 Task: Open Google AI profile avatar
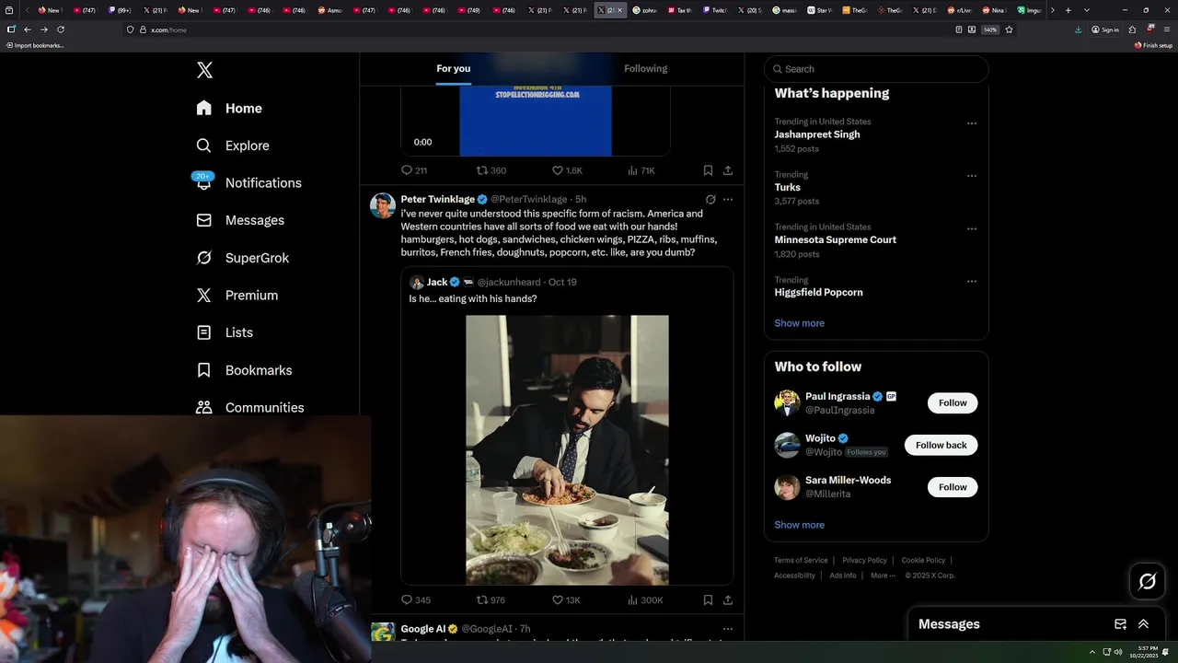tap(383, 633)
